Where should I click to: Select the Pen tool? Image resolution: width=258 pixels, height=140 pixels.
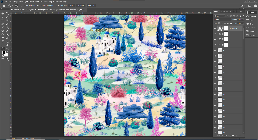pos(7,38)
